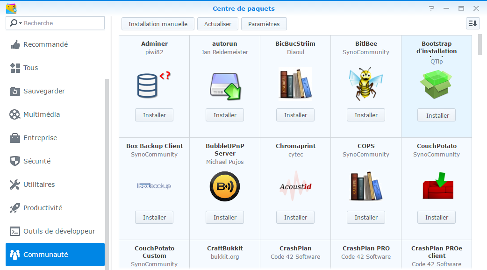487x270 pixels.
Task: Open the Sécurité category
Action: pos(55,161)
